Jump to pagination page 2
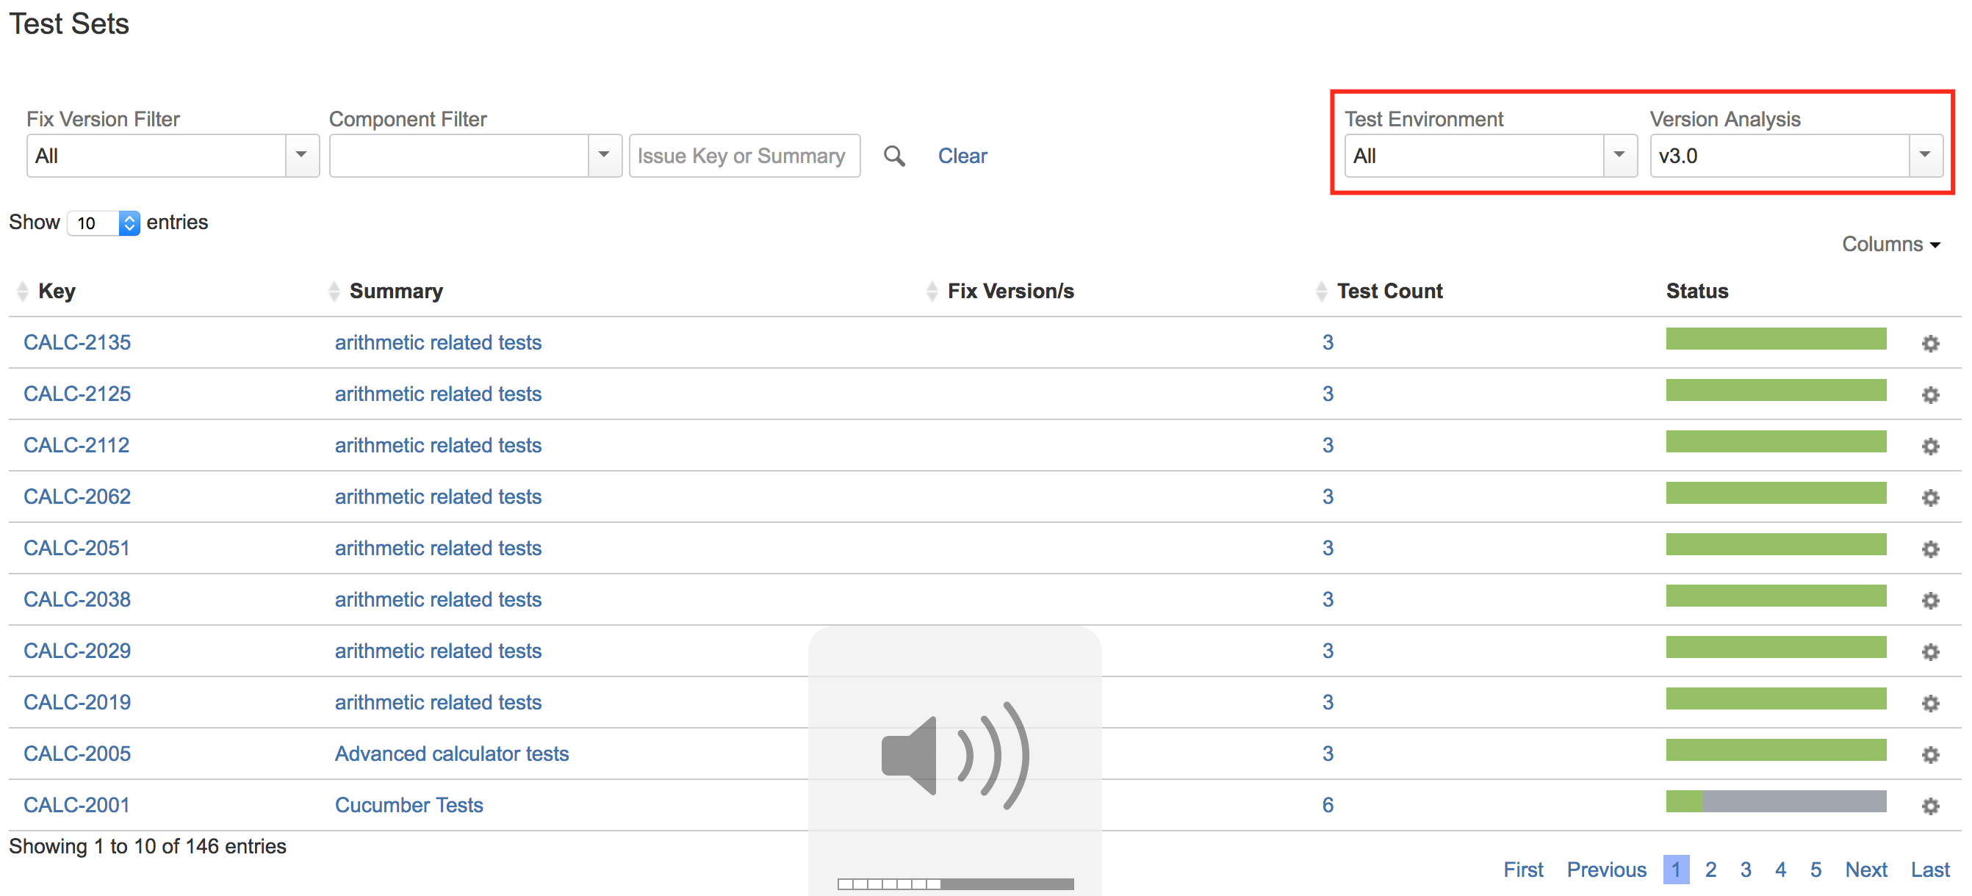1972x896 pixels. click(x=1710, y=870)
